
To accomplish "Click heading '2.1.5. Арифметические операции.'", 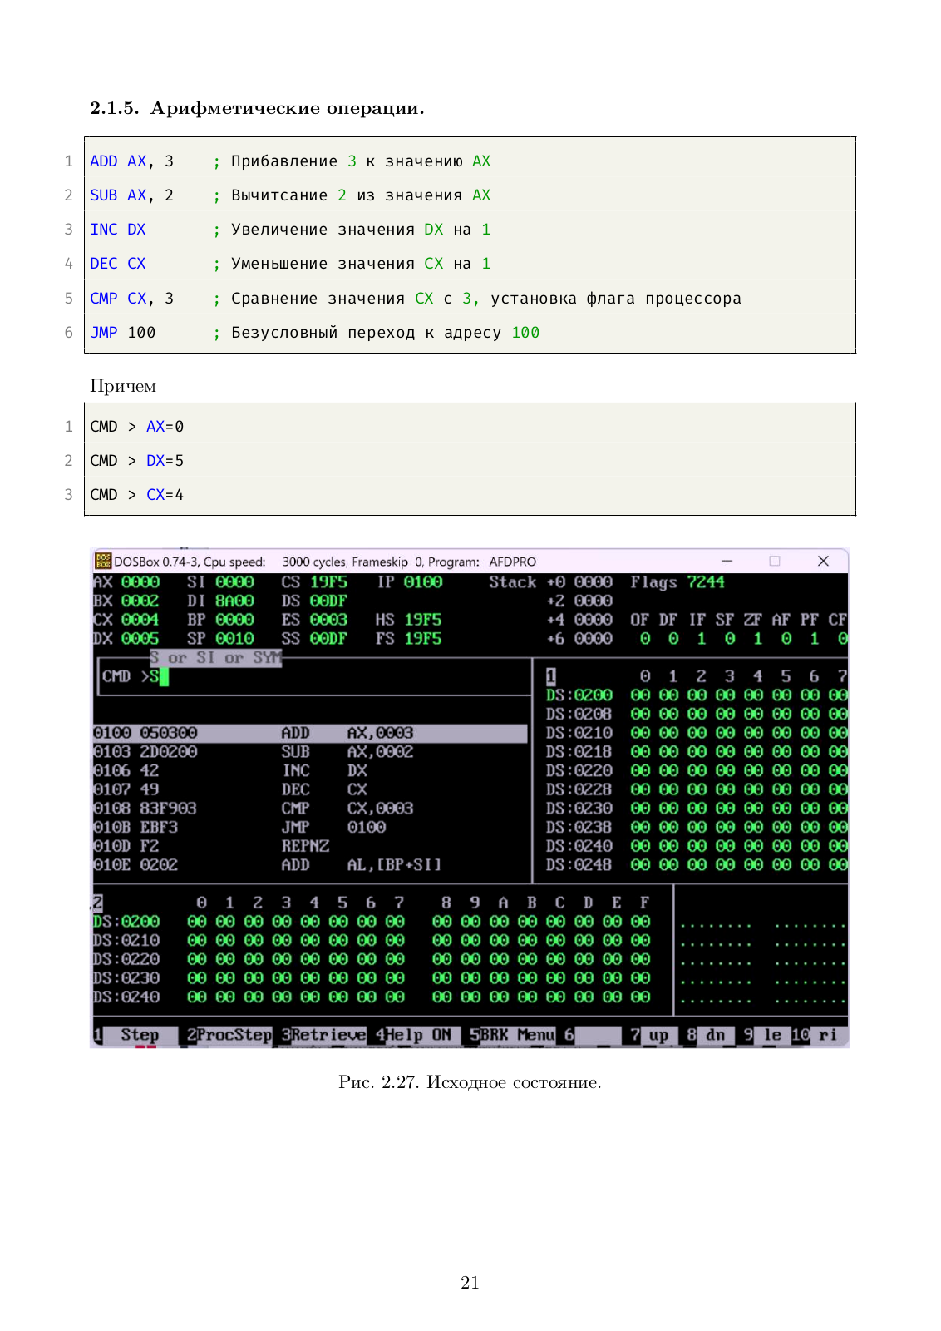I will point(257,108).
